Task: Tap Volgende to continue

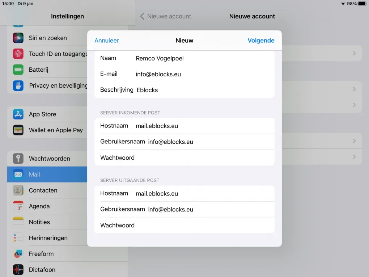Action: pyautogui.click(x=261, y=41)
